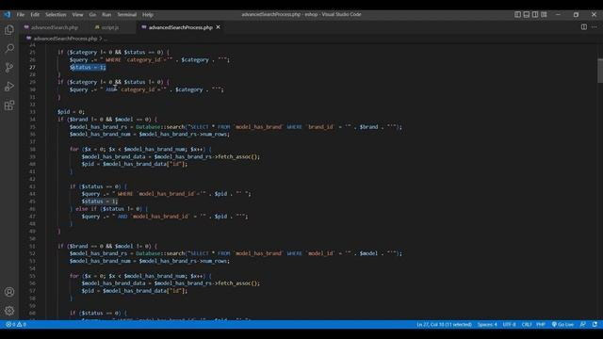
Task: Click the errors and warnings status indicator
Action: (16, 324)
